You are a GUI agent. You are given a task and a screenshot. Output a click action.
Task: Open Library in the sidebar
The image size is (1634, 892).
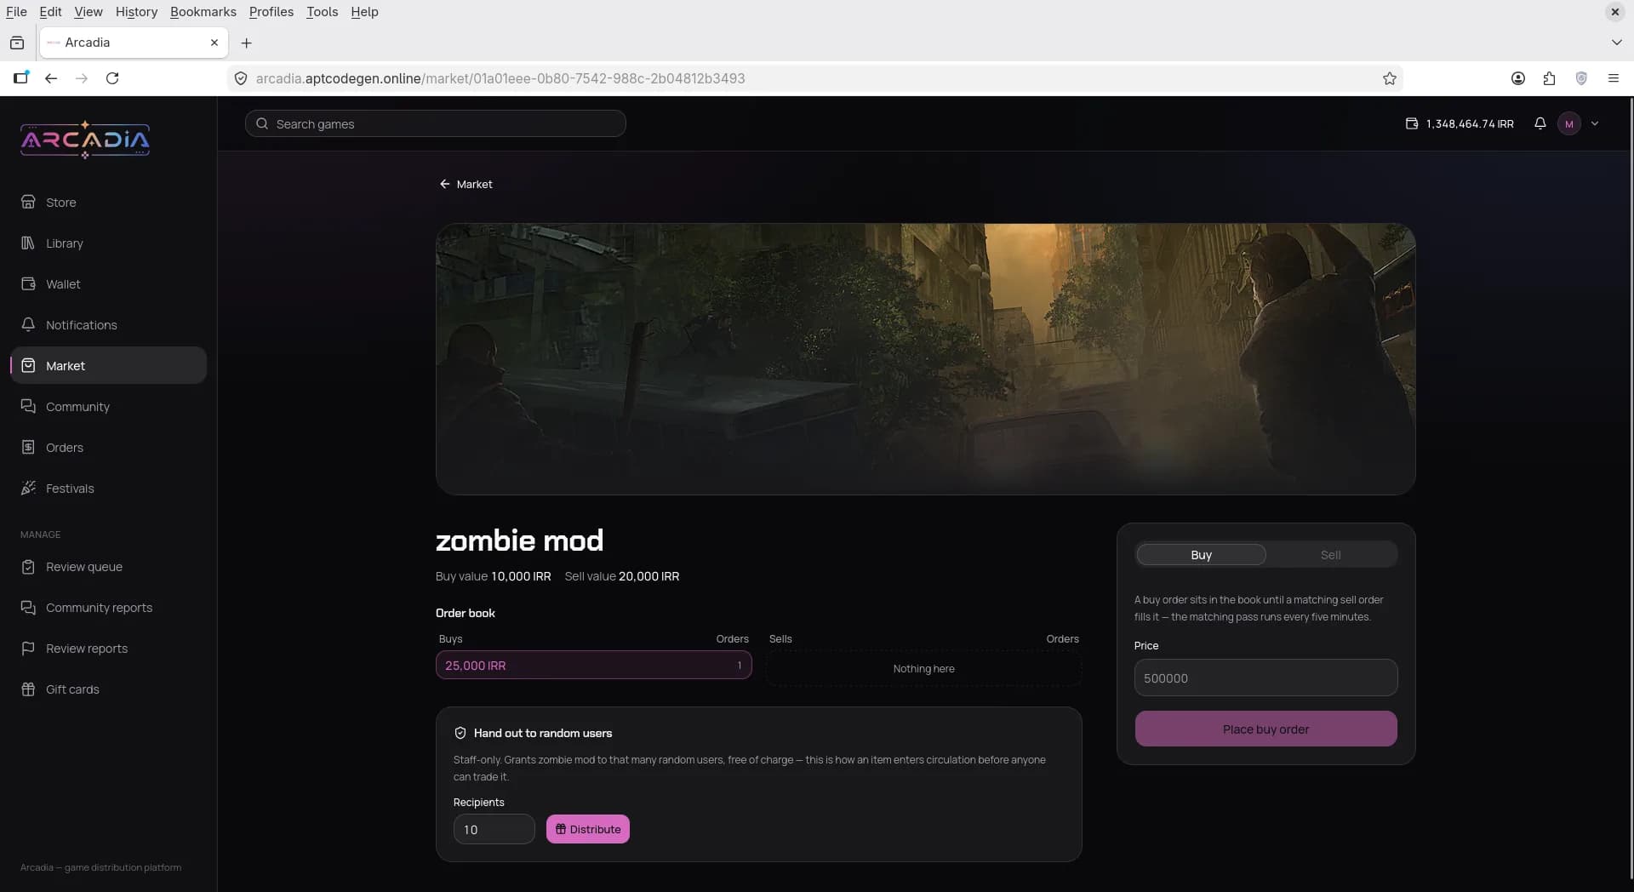pos(108,243)
